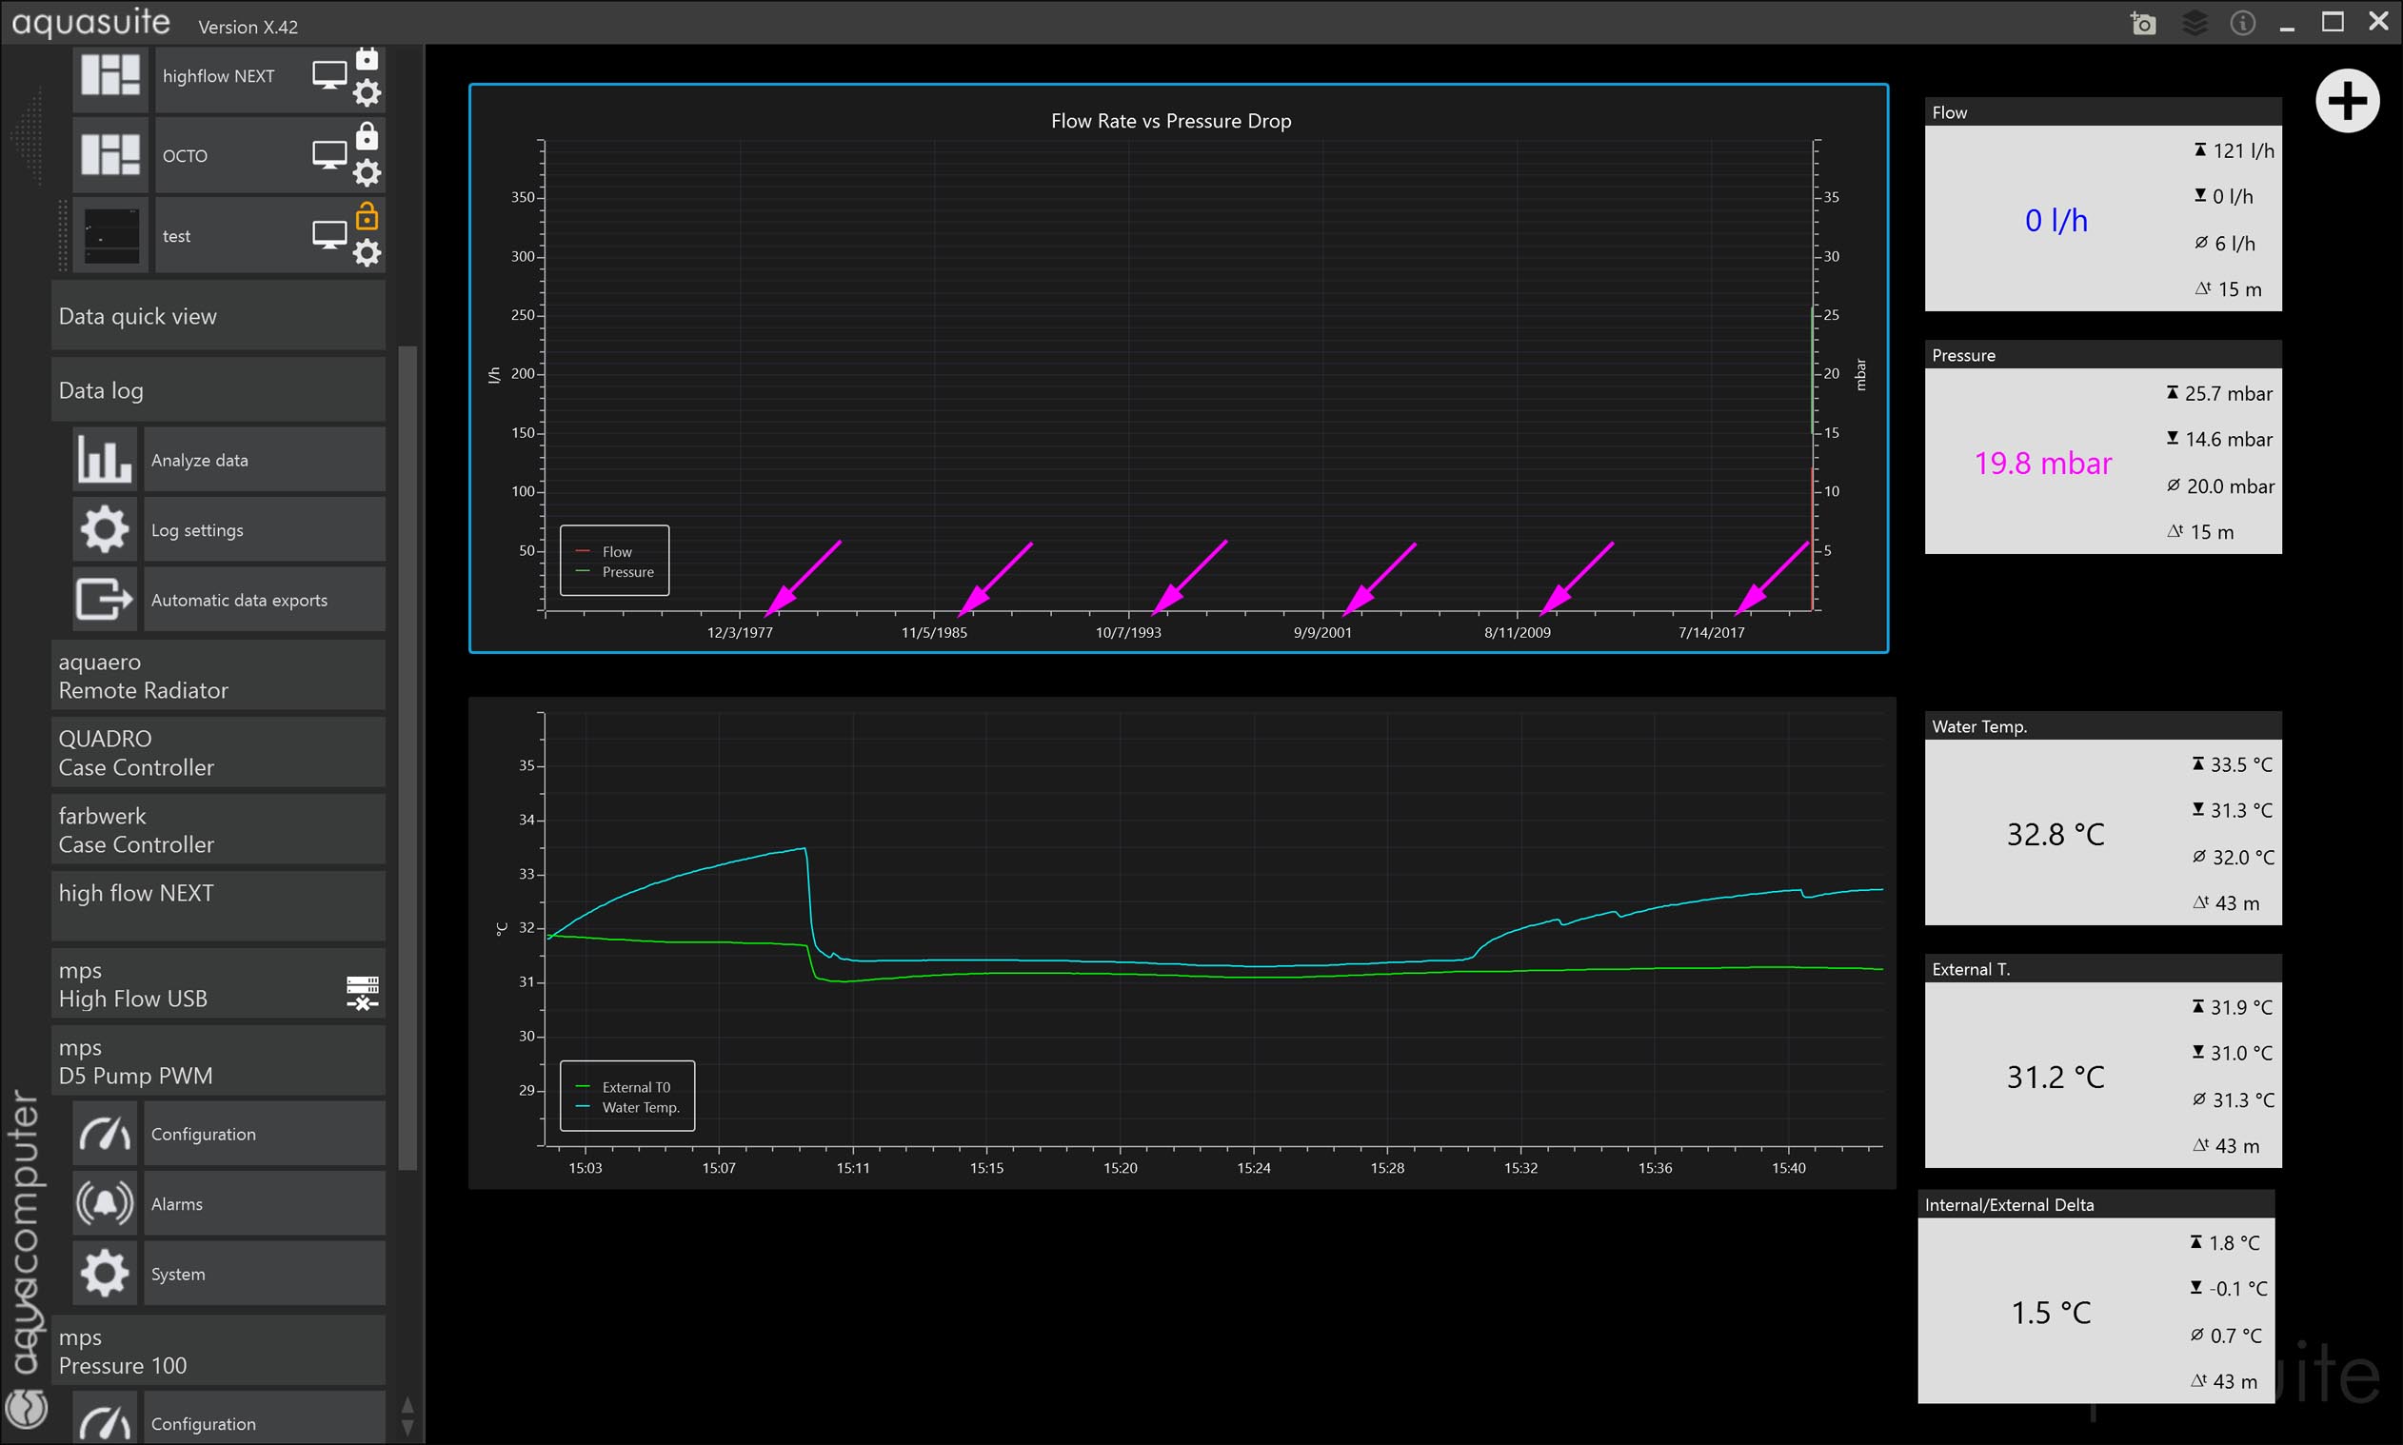Click the Automatic data exports arrow icon

104,600
